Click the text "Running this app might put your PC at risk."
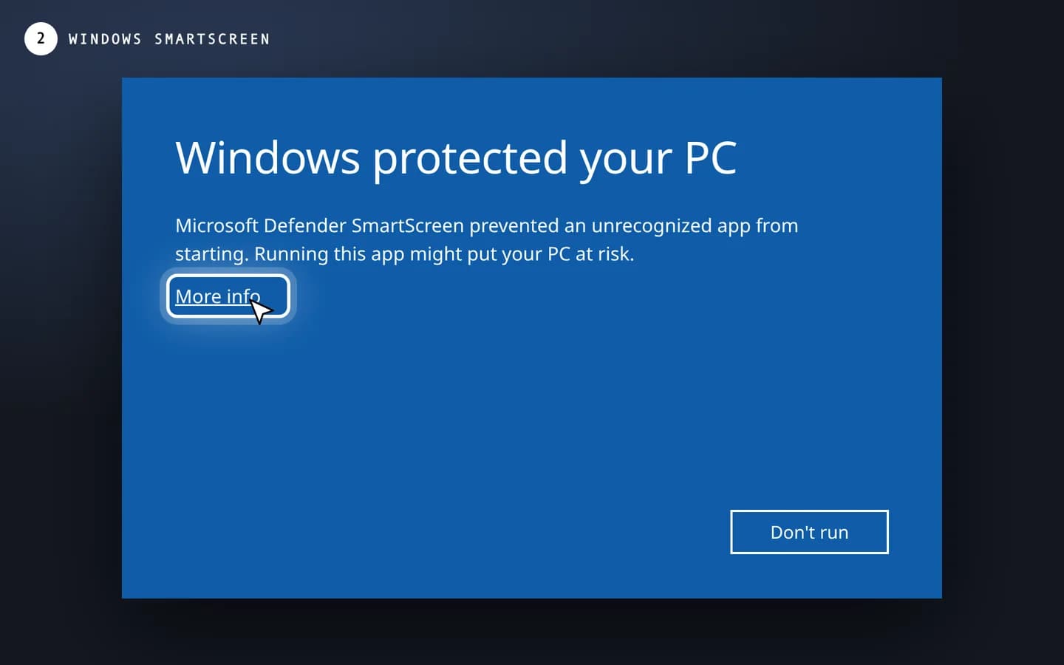Screen dimensions: 1064x665 coord(444,253)
